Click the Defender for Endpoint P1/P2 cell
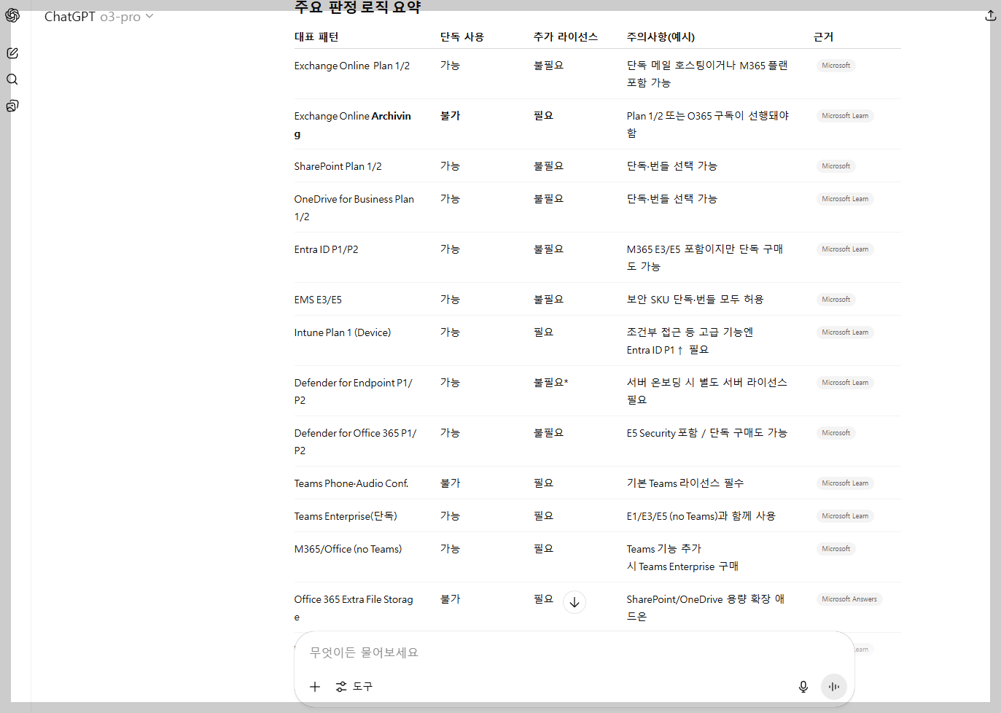Screen dimensions: 1001x713 pos(354,391)
